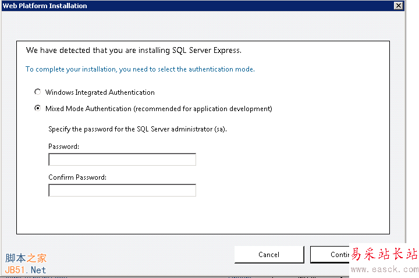Click the 易采站长站 red watermark logo

point(385,255)
